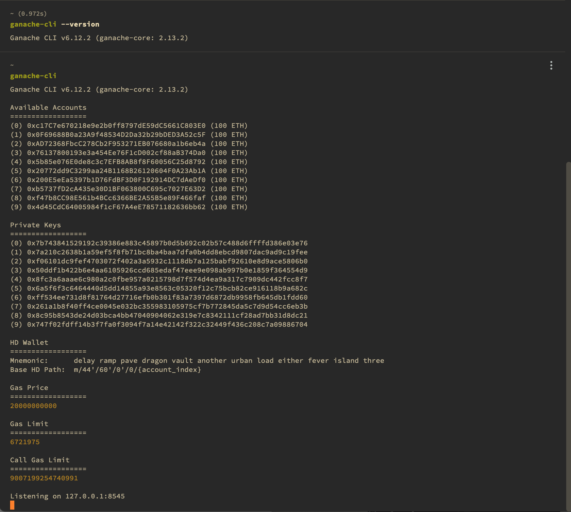Click private key (2) 0xf06101dc...
This screenshot has width=571, height=512.
167,261
